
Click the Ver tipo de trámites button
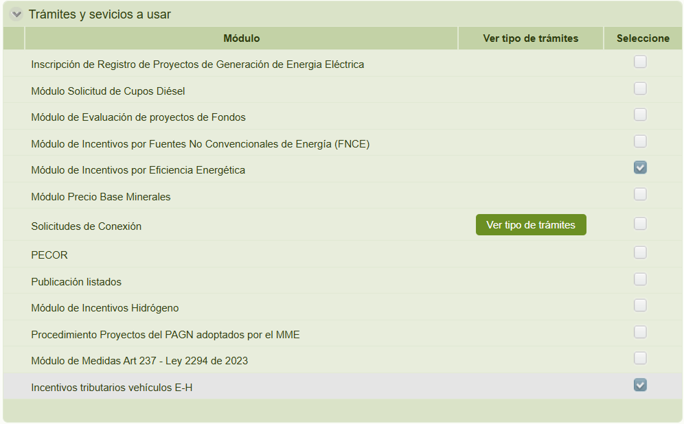tap(530, 225)
